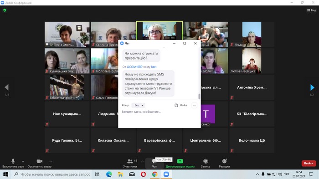Leave meeting with red Выйти button
This screenshot has width=319, height=179.
(309, 163)
